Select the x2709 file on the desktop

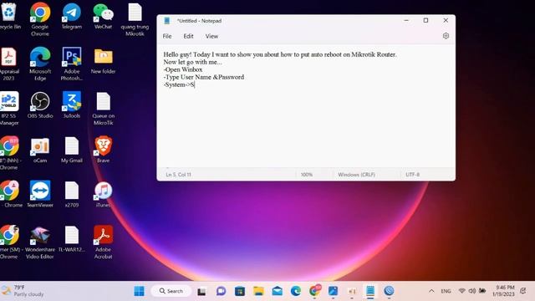click(x=72, y=194)
